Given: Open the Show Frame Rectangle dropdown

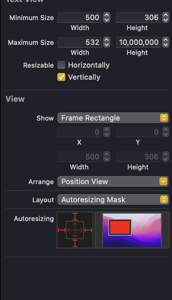Looking at the screenshot, I should coord(113,118).
